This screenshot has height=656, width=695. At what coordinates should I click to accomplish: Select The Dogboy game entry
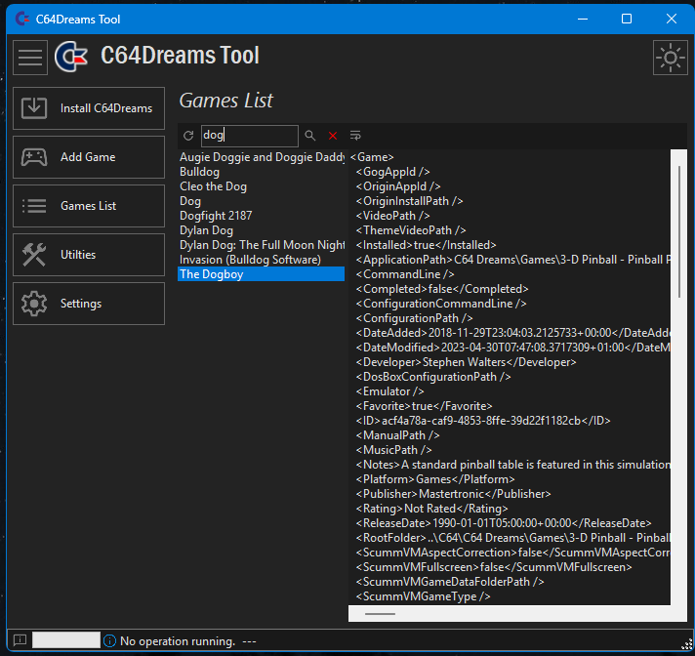(262, 274)
